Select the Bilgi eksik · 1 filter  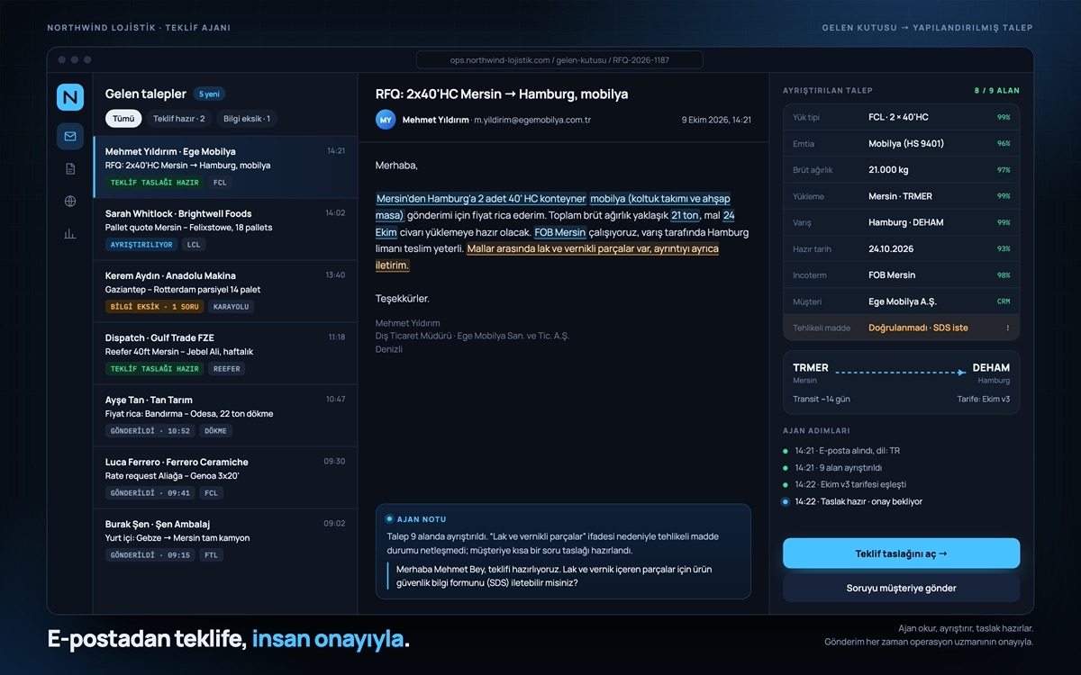coord(247,119)
